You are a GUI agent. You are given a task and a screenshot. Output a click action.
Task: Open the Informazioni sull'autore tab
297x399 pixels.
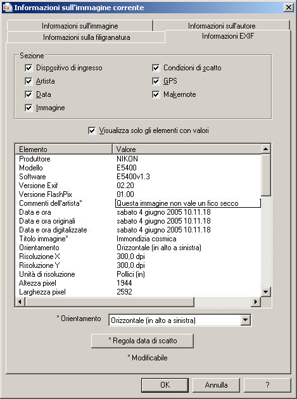[222, 26]
